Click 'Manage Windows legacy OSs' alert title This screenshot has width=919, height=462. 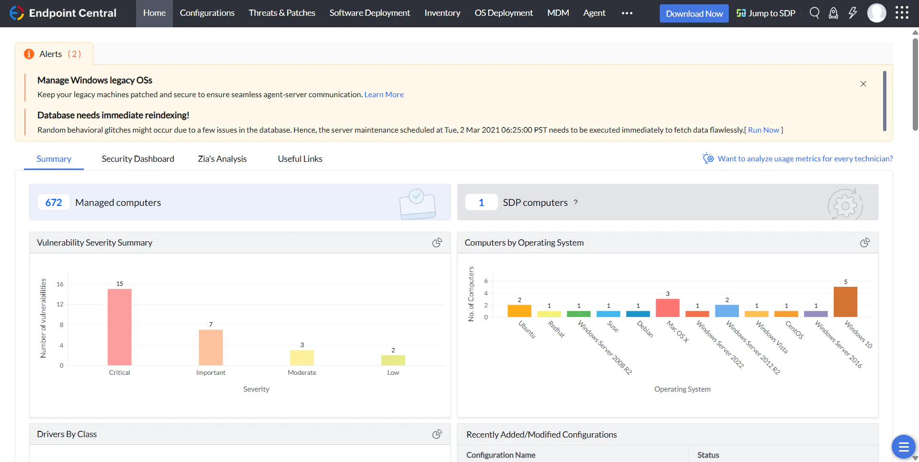pyautogui.click(x=95, y=80)
